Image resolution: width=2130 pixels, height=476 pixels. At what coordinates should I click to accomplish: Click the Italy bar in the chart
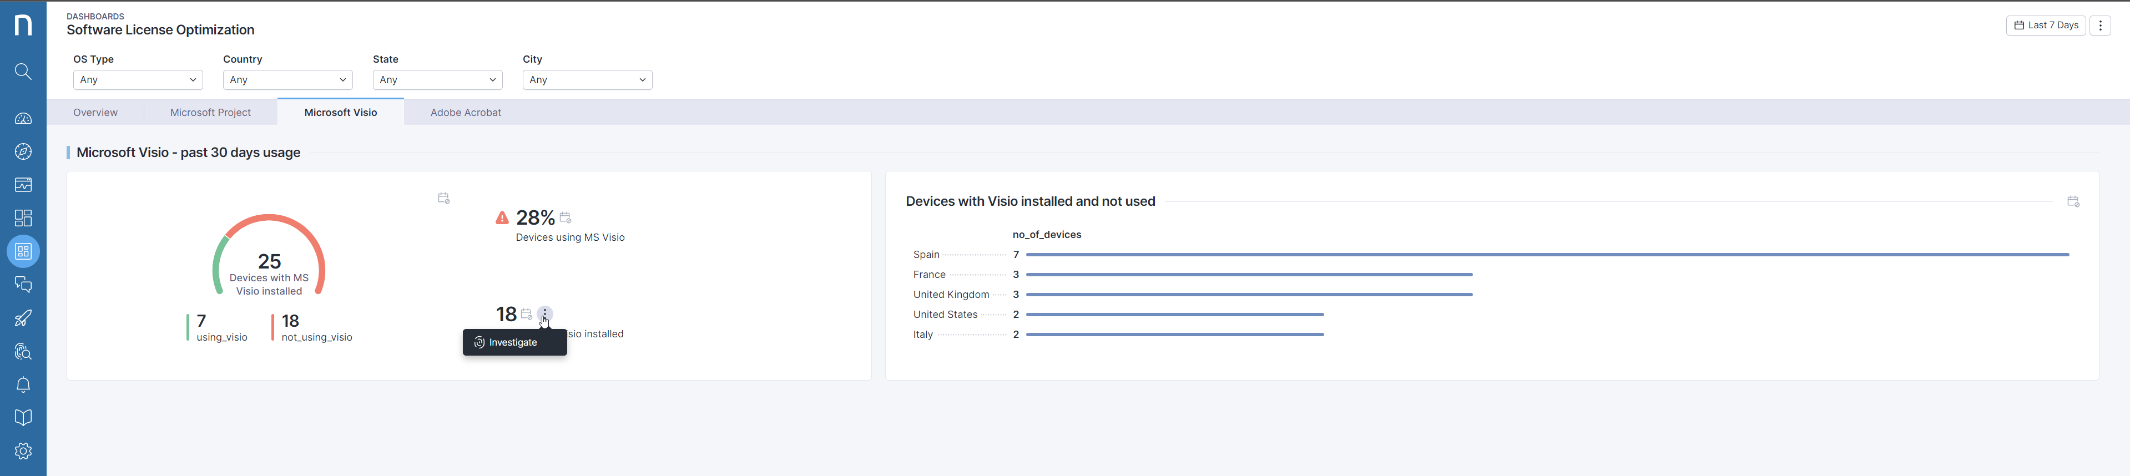(x=1175, y=335)
